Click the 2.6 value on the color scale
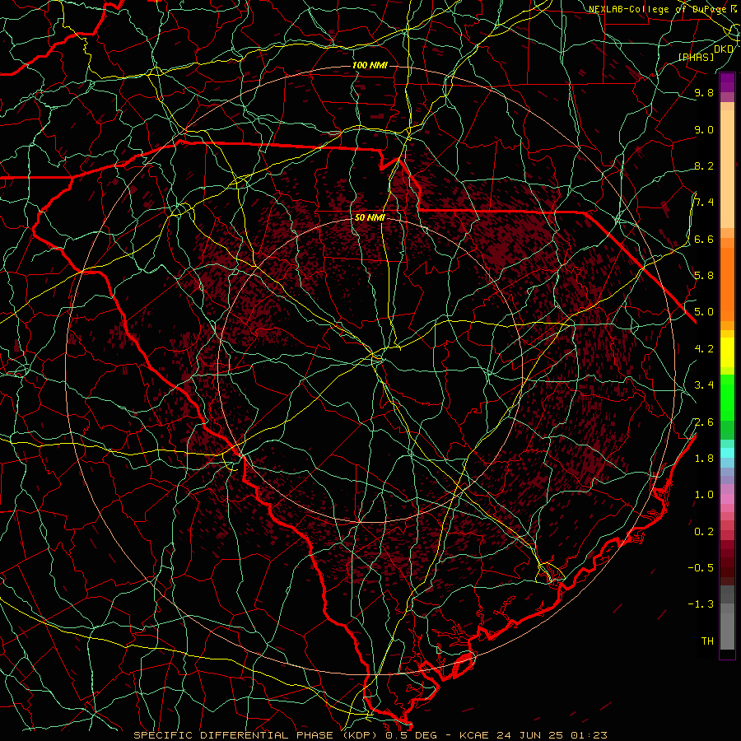Screen dimensions: 741x741 (x=704, y=422)
